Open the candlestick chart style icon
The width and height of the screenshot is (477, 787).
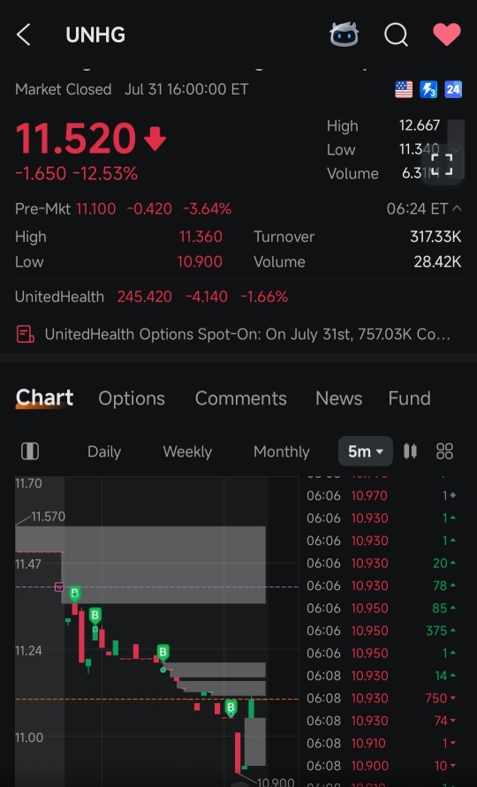[410, 451]
